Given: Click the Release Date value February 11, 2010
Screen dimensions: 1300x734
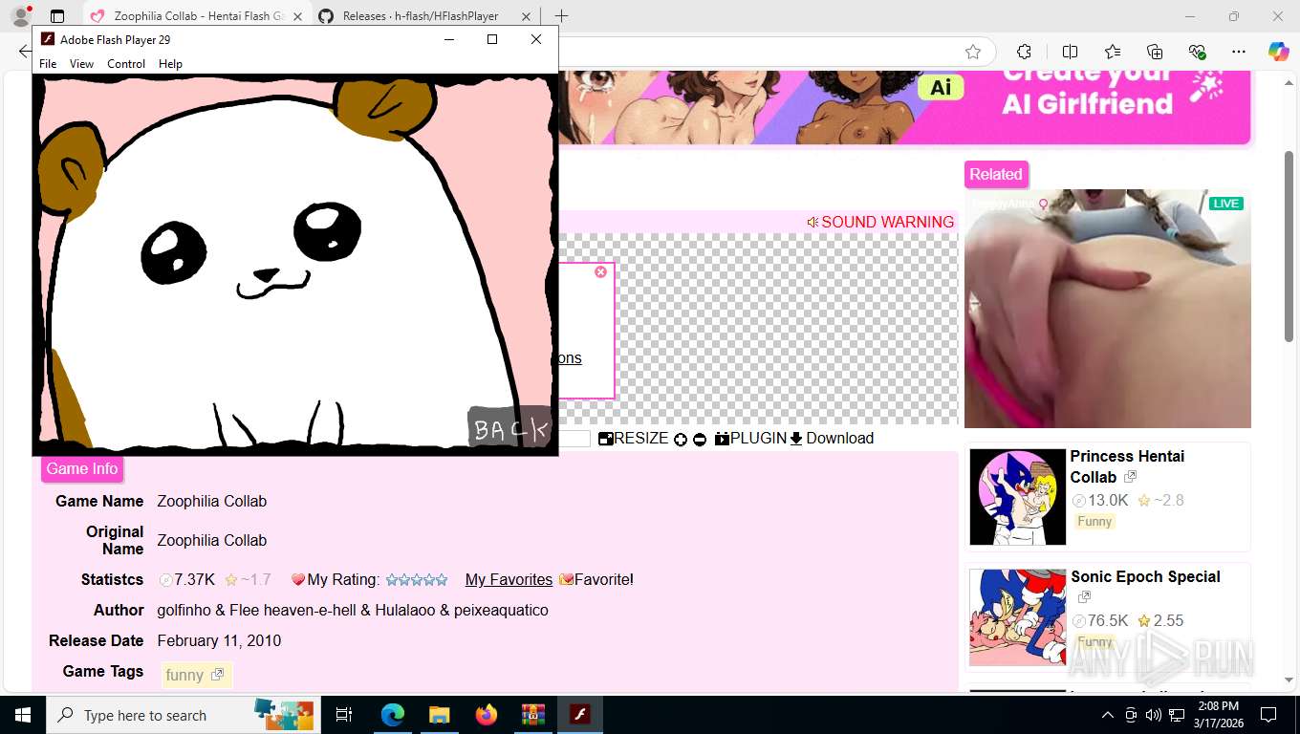Looking at the screenshot, I should pos(219,640).
